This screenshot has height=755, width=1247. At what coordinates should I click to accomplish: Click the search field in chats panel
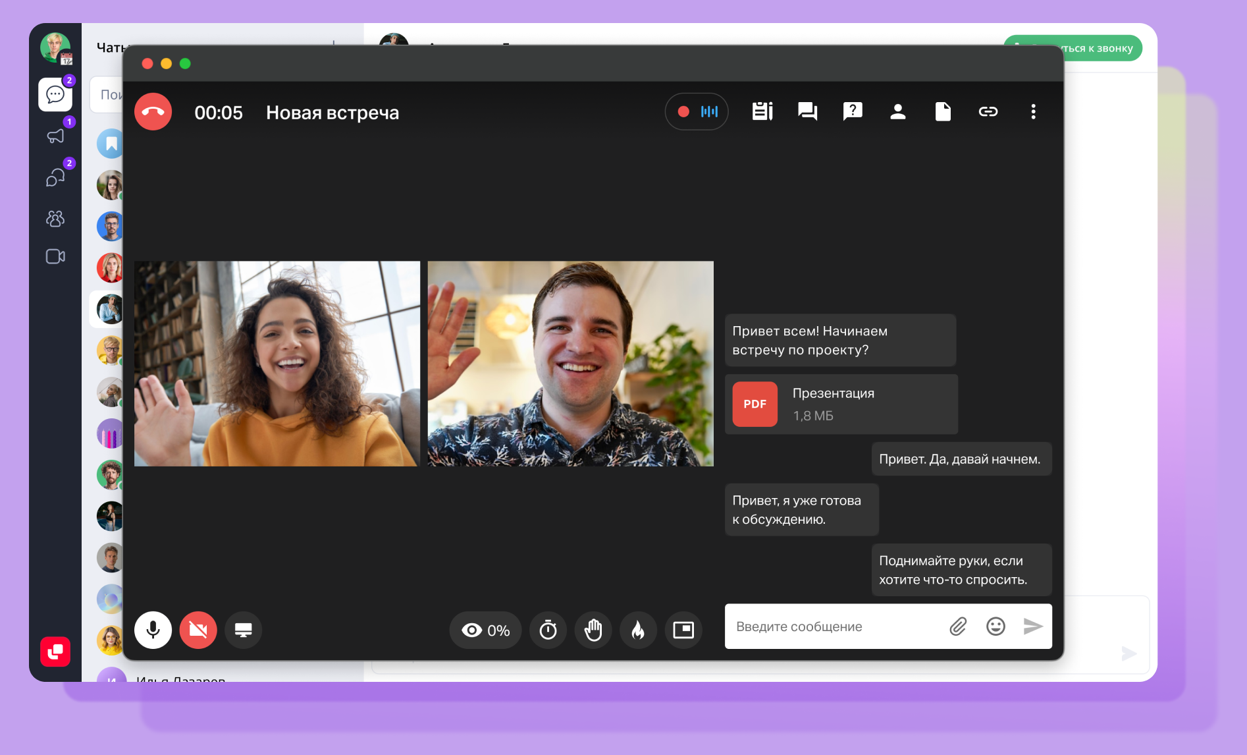tap(107, 95)
